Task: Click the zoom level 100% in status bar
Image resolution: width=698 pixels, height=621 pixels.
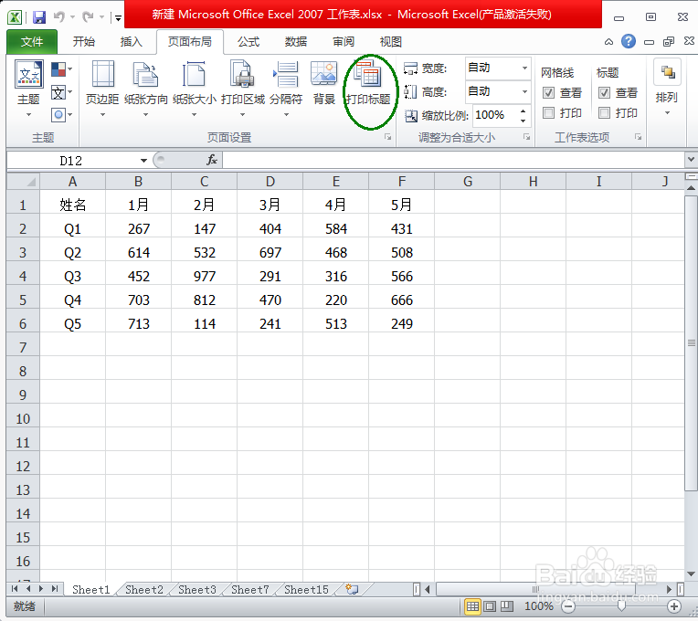Action: tap(539, 605)
